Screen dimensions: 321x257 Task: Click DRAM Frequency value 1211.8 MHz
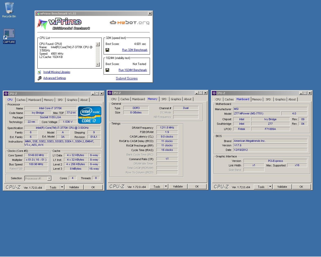coord(167,128)
